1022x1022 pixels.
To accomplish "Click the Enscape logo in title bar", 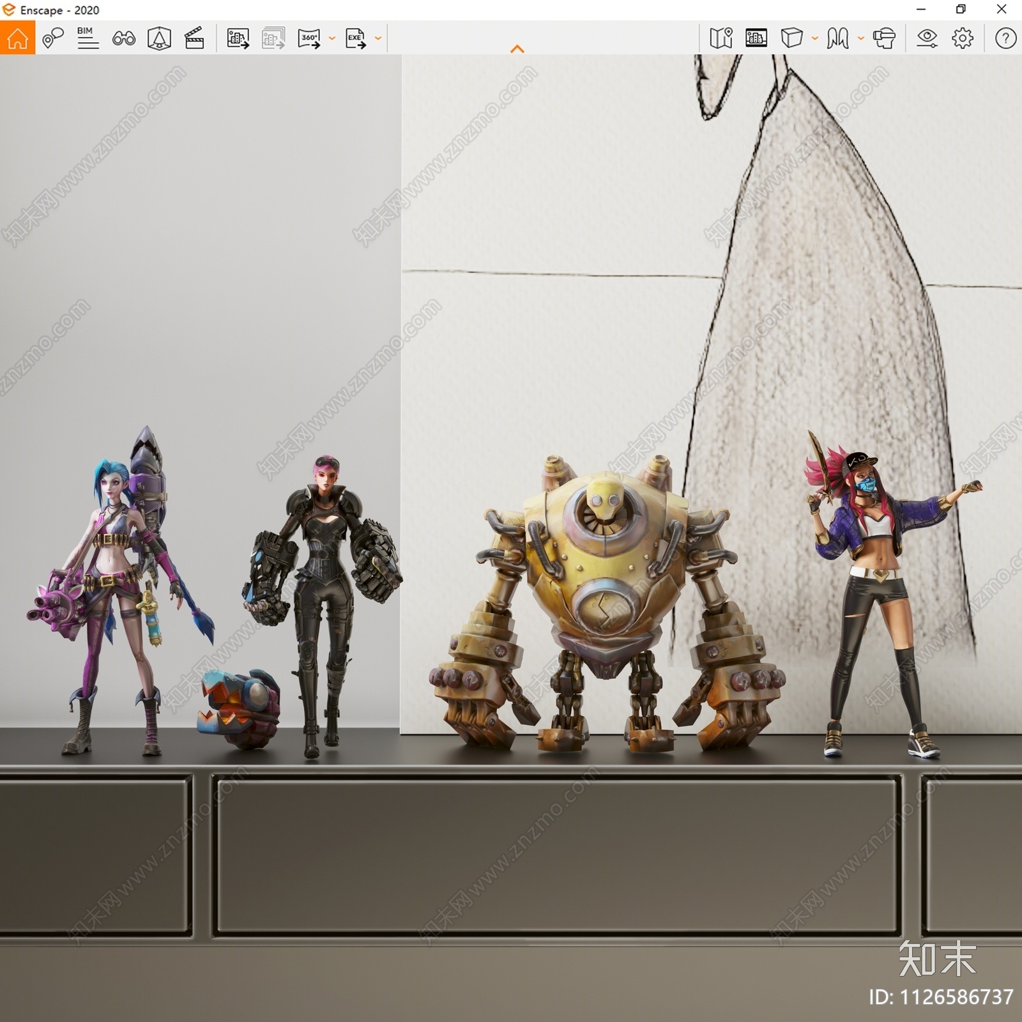I will (8, 10).
